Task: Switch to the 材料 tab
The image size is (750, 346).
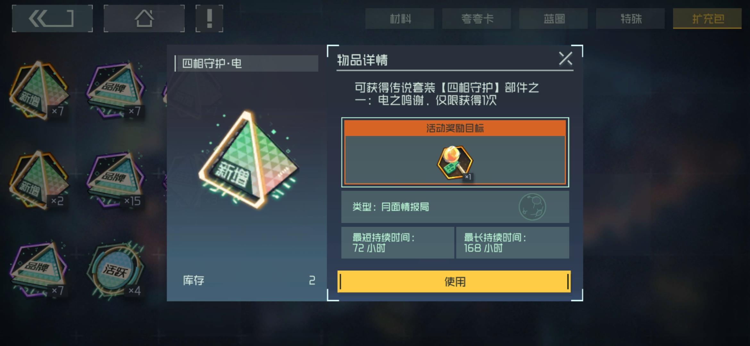Action: (x=400, y=19)
